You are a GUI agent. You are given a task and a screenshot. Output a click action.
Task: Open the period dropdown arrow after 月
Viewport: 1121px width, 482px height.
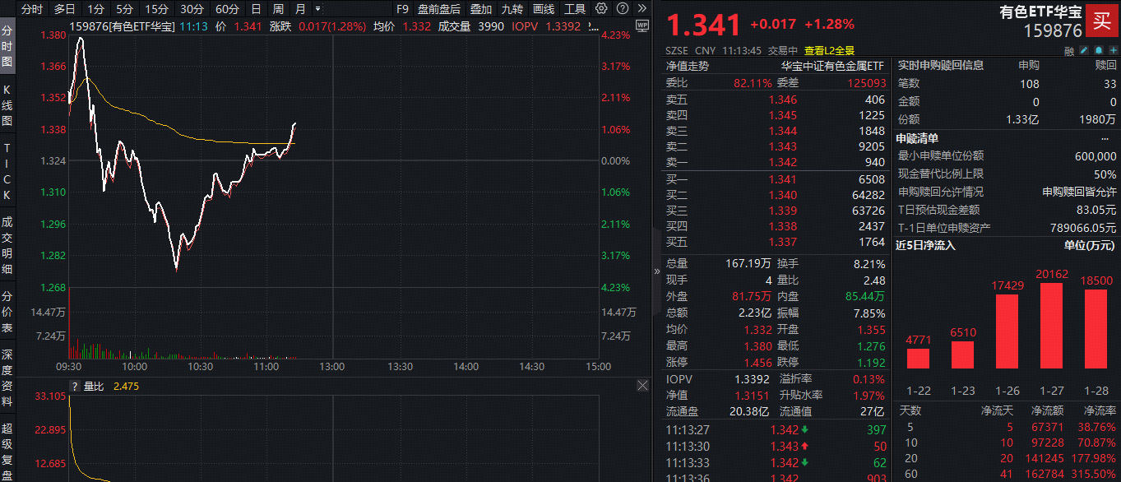pyautogui.click(x=318, y=9)
